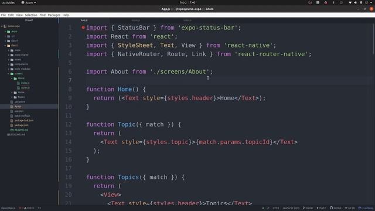The height and width of the screenshot is (211, 375).
Task: Open the Packages menu
Action: click(x=54, y=15)
